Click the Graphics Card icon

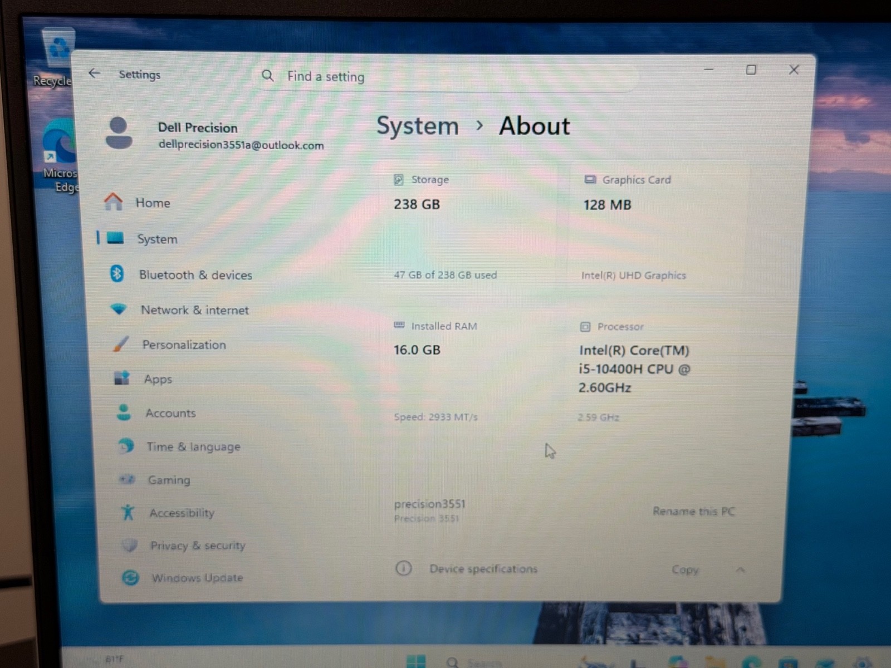coord(590,179)
